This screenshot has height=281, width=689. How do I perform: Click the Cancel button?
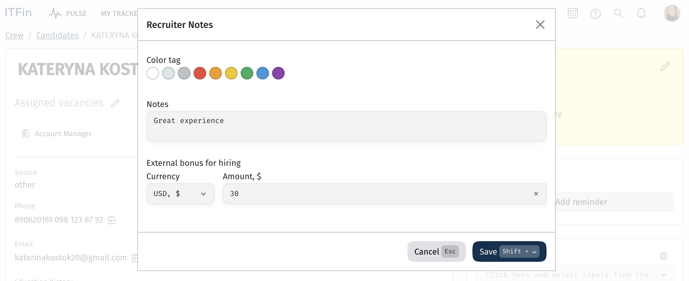coord(436,251)
